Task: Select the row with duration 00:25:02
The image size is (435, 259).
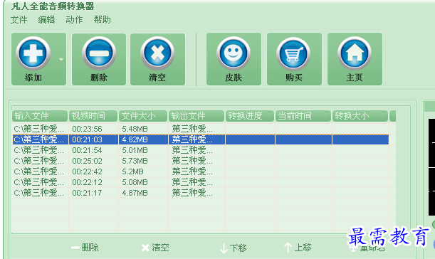Action: pos(201,161)
